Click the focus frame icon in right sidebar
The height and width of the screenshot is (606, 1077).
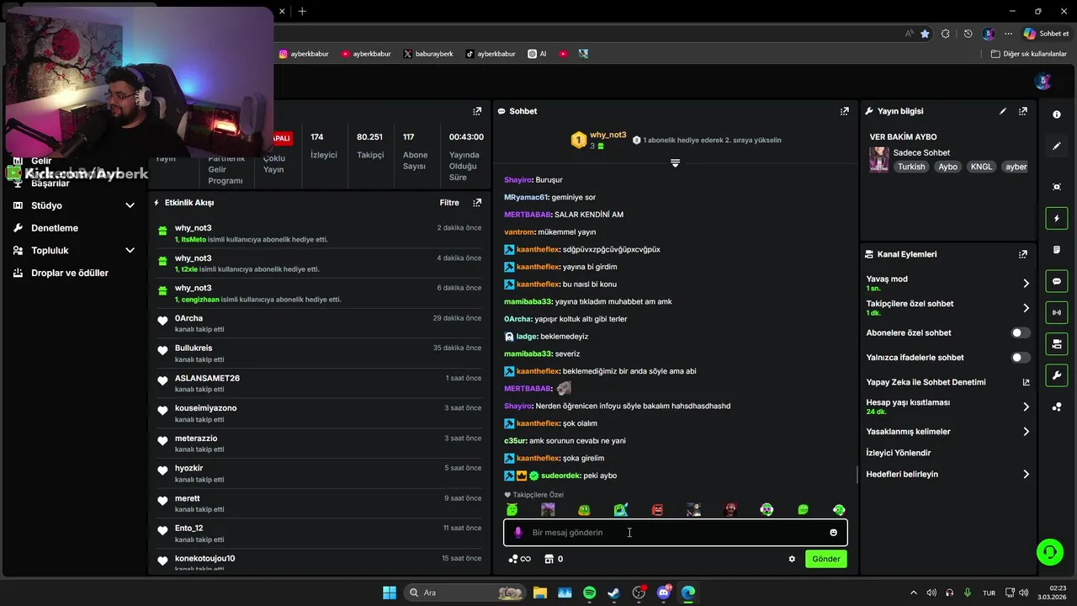[x=1057, y=187]
